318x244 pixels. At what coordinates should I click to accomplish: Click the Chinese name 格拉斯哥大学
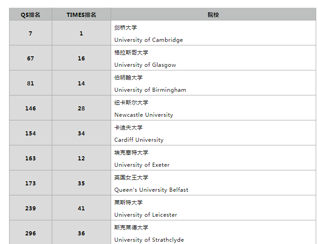[x=131, y=53]
